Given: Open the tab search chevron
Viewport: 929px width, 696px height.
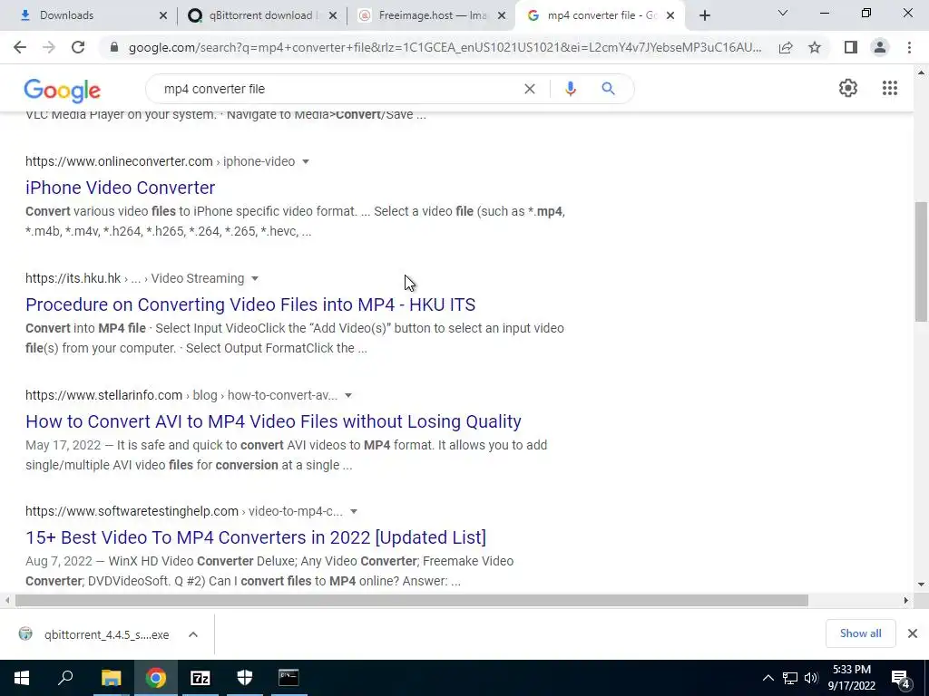Looking at the screenshot, I should (x=783, y=13).
